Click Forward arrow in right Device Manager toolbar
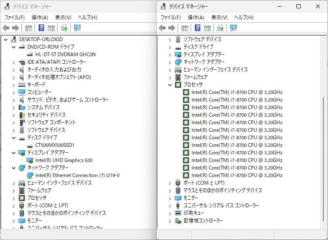Image resolution: width=328 pixels, height=240 pixels. pyautogui.click(x=172, y=28)
